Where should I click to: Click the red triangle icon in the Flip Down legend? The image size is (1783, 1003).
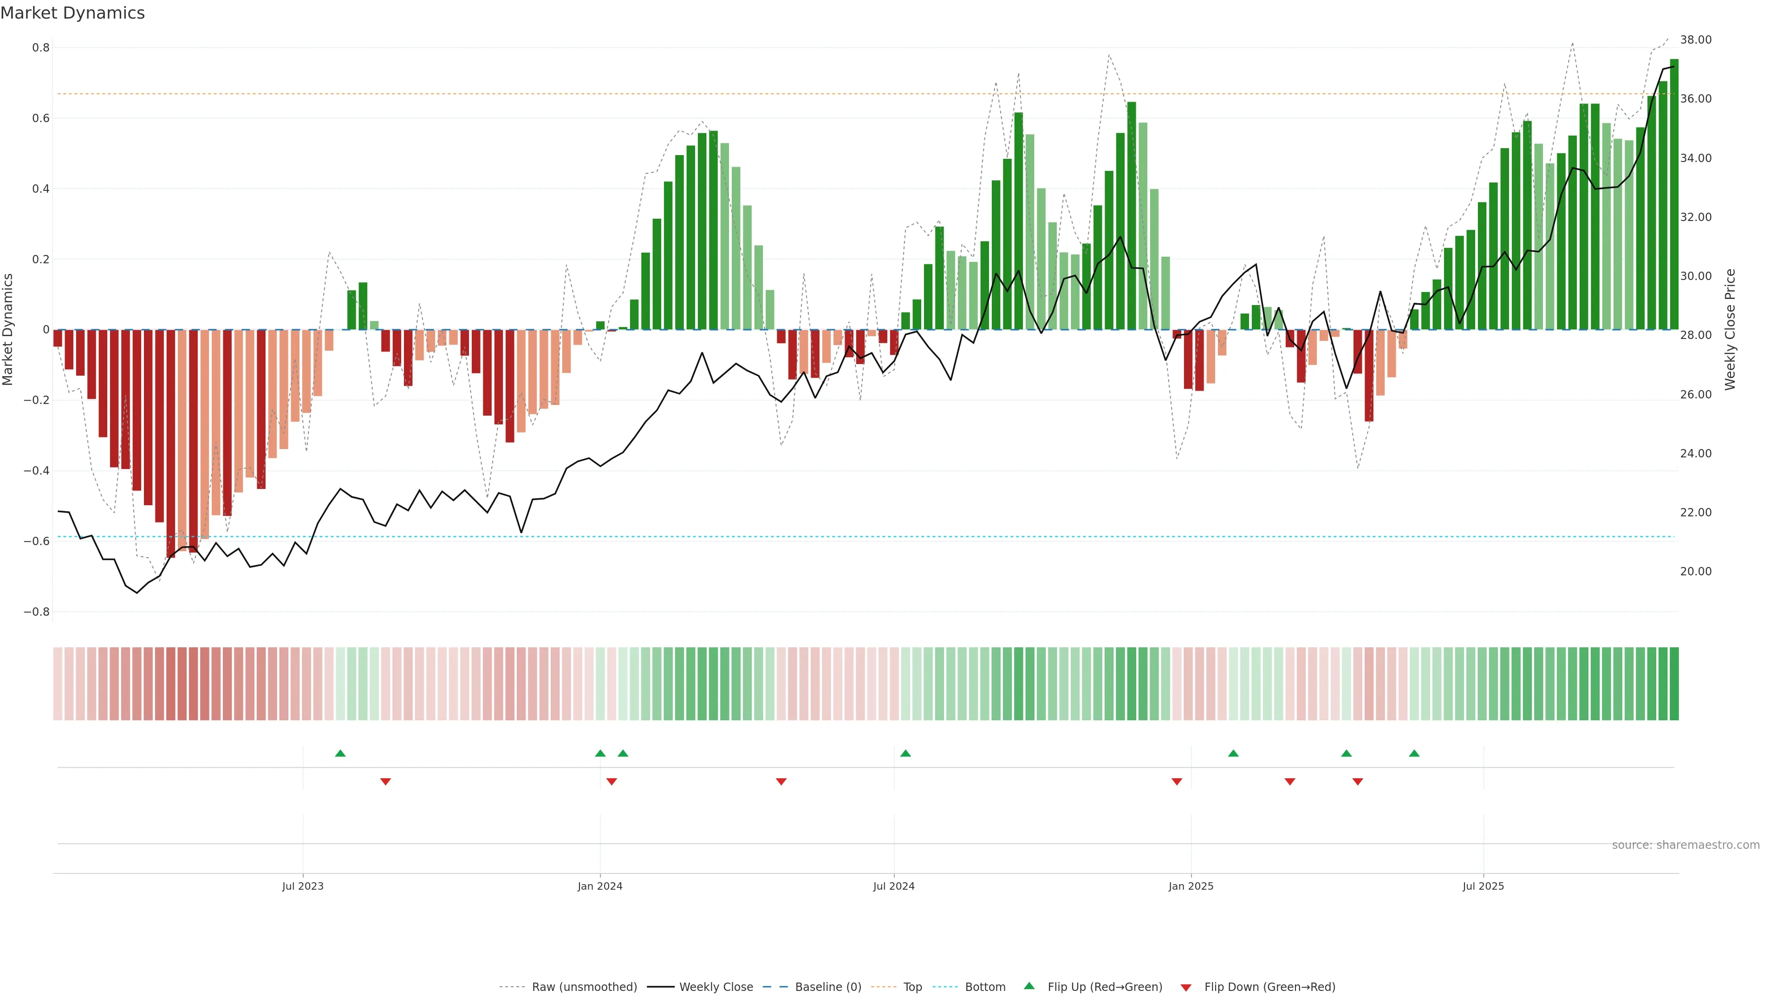(x=1186, y=988)
